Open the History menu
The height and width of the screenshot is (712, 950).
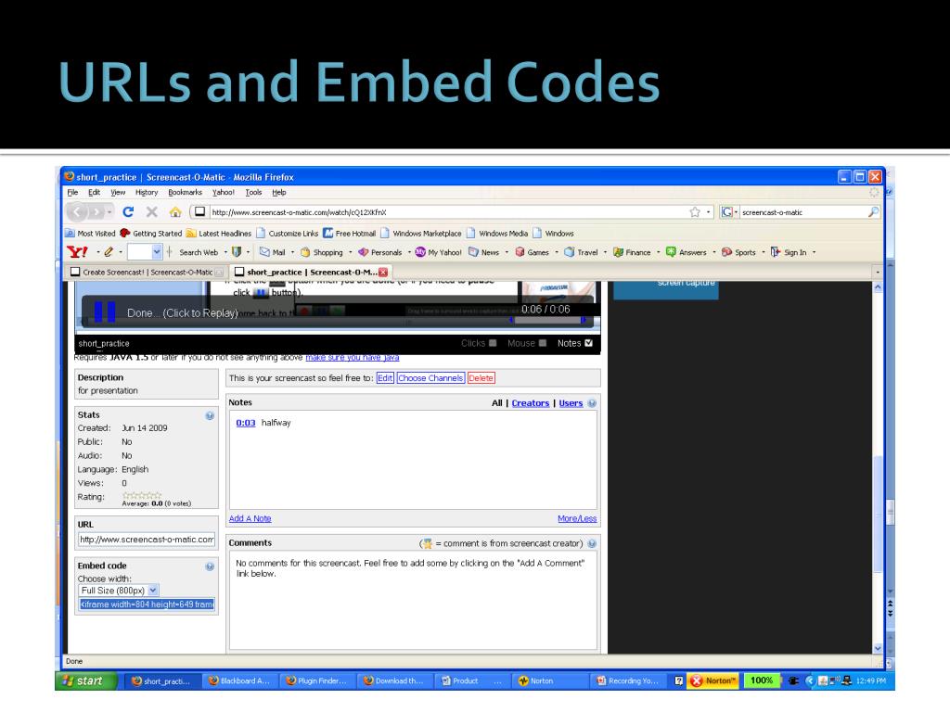coord(146,193)
